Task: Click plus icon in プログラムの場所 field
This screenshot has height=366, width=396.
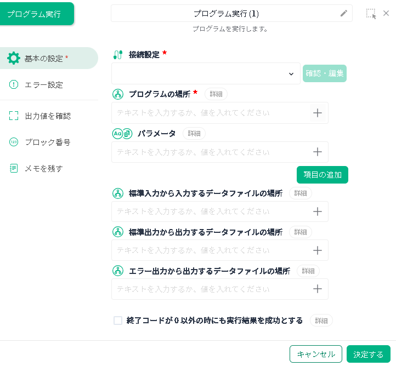Action: tap(318, 113)
